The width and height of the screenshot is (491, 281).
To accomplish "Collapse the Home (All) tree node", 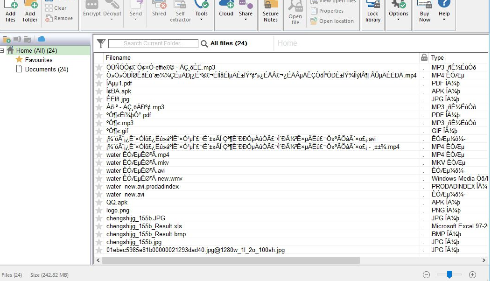I will click(x=2, y=50).
